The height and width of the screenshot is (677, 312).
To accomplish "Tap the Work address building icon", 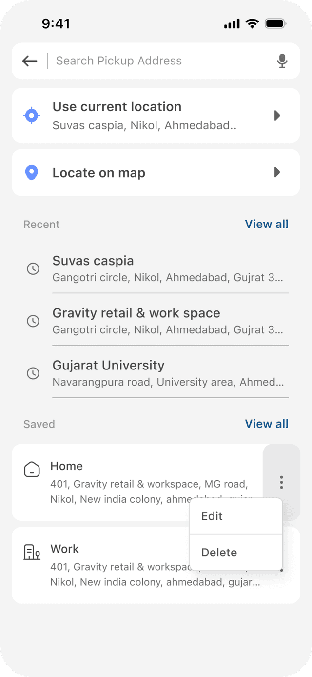I will [32, 552].
